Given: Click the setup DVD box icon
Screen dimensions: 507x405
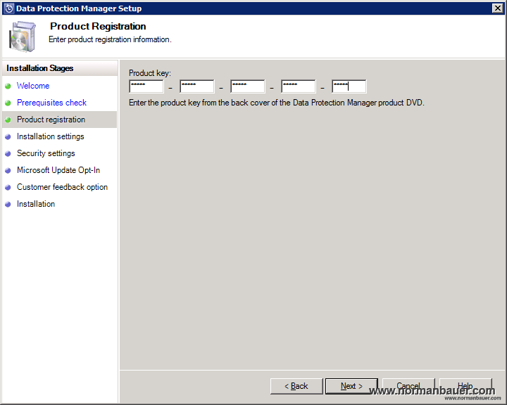Looking at the screenshot, I should (x=23, y=37).
